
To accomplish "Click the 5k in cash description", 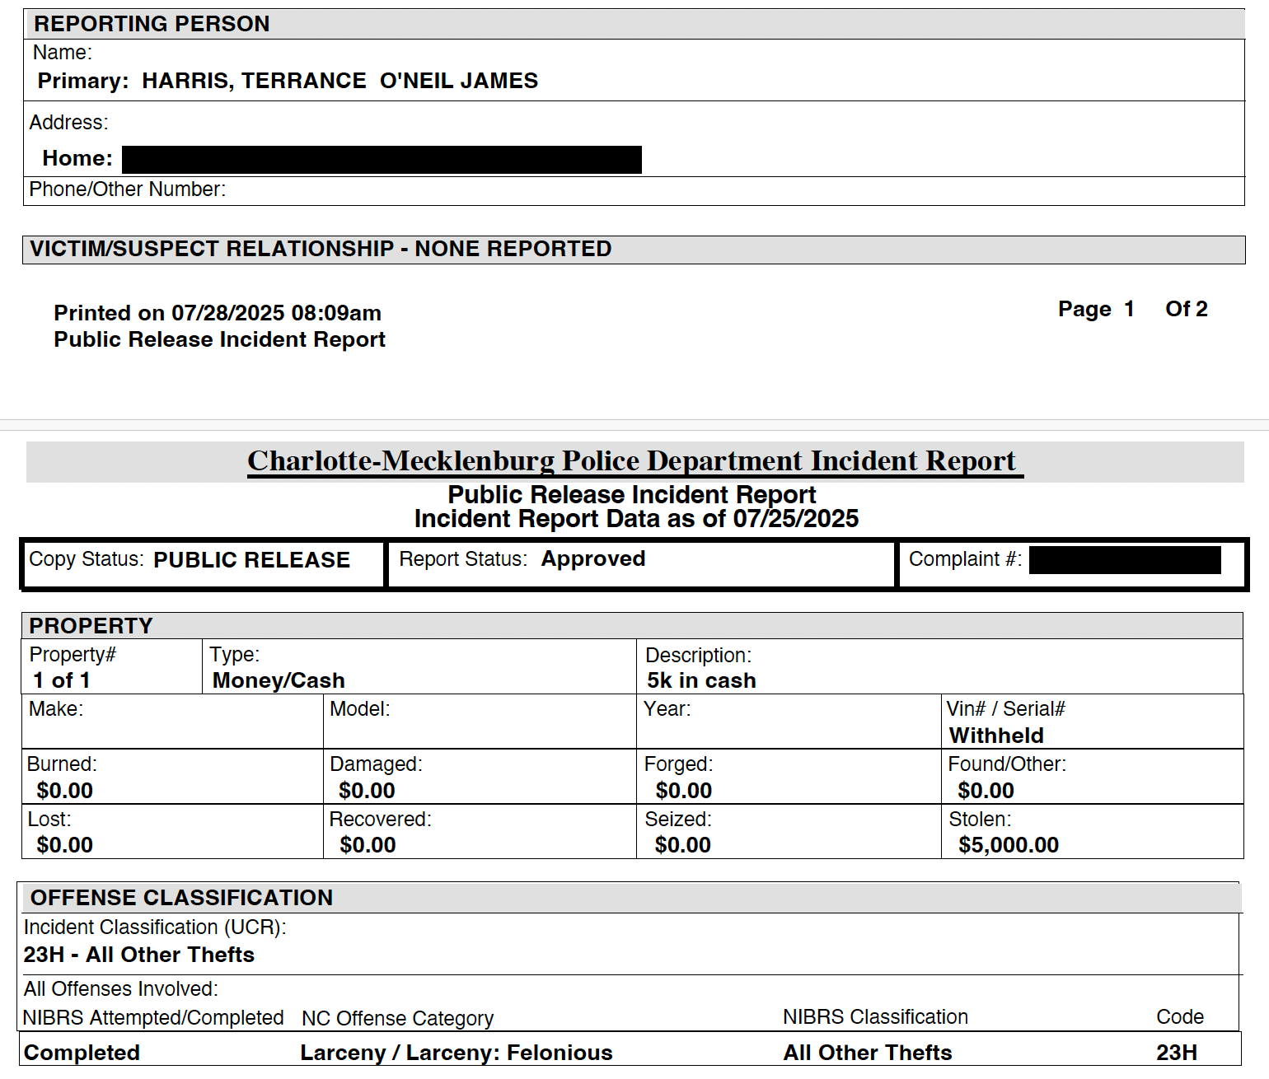I will [701, 680].
